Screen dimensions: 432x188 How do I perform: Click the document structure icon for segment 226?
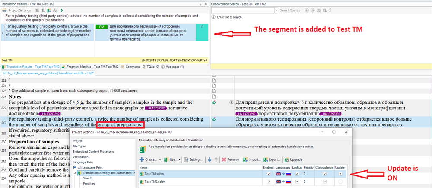click(x=213, y=96)
